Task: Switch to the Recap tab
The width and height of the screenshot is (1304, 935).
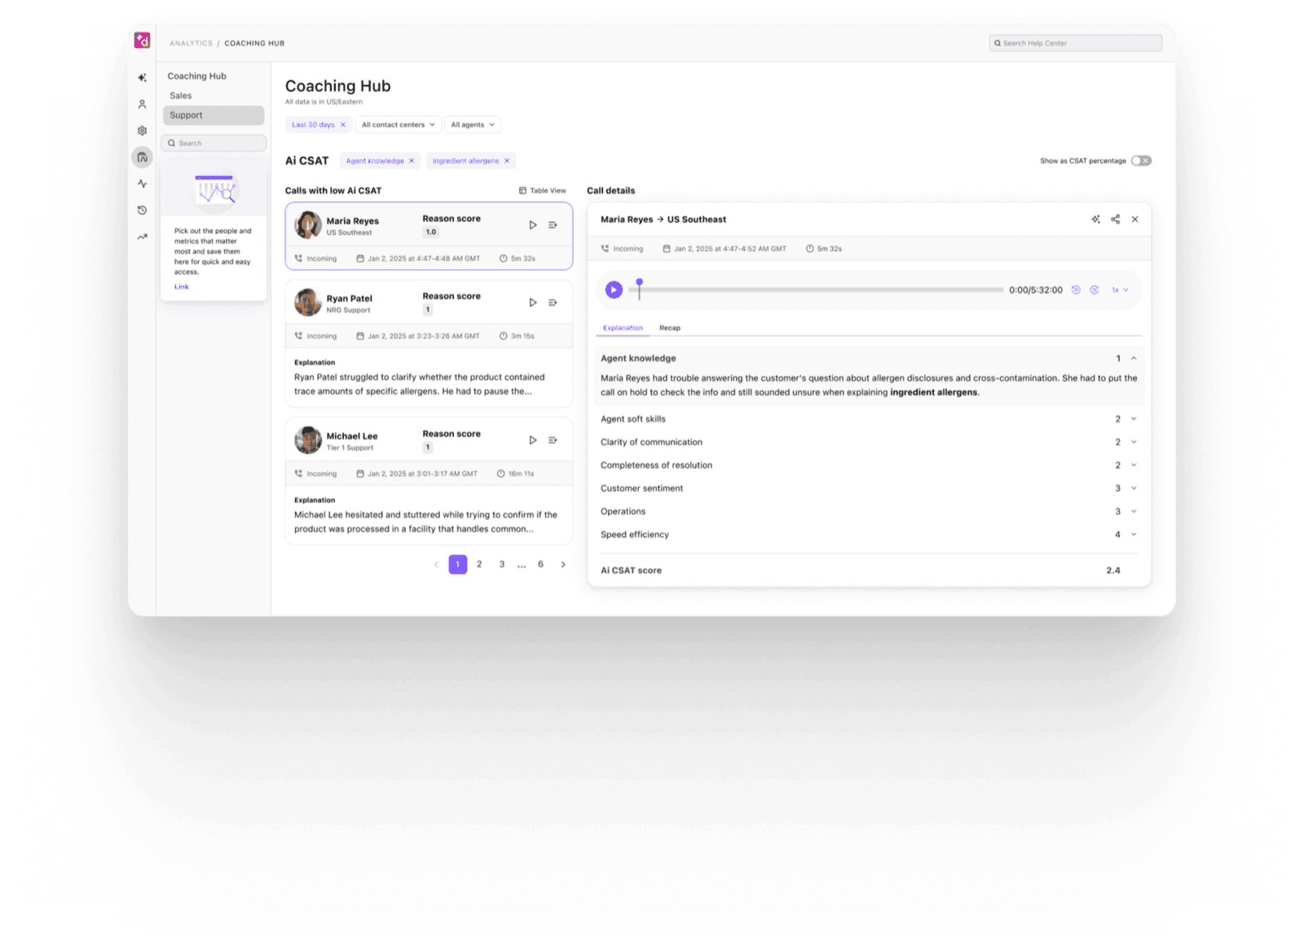Action: pyautogui.click(x=670, y=328)
